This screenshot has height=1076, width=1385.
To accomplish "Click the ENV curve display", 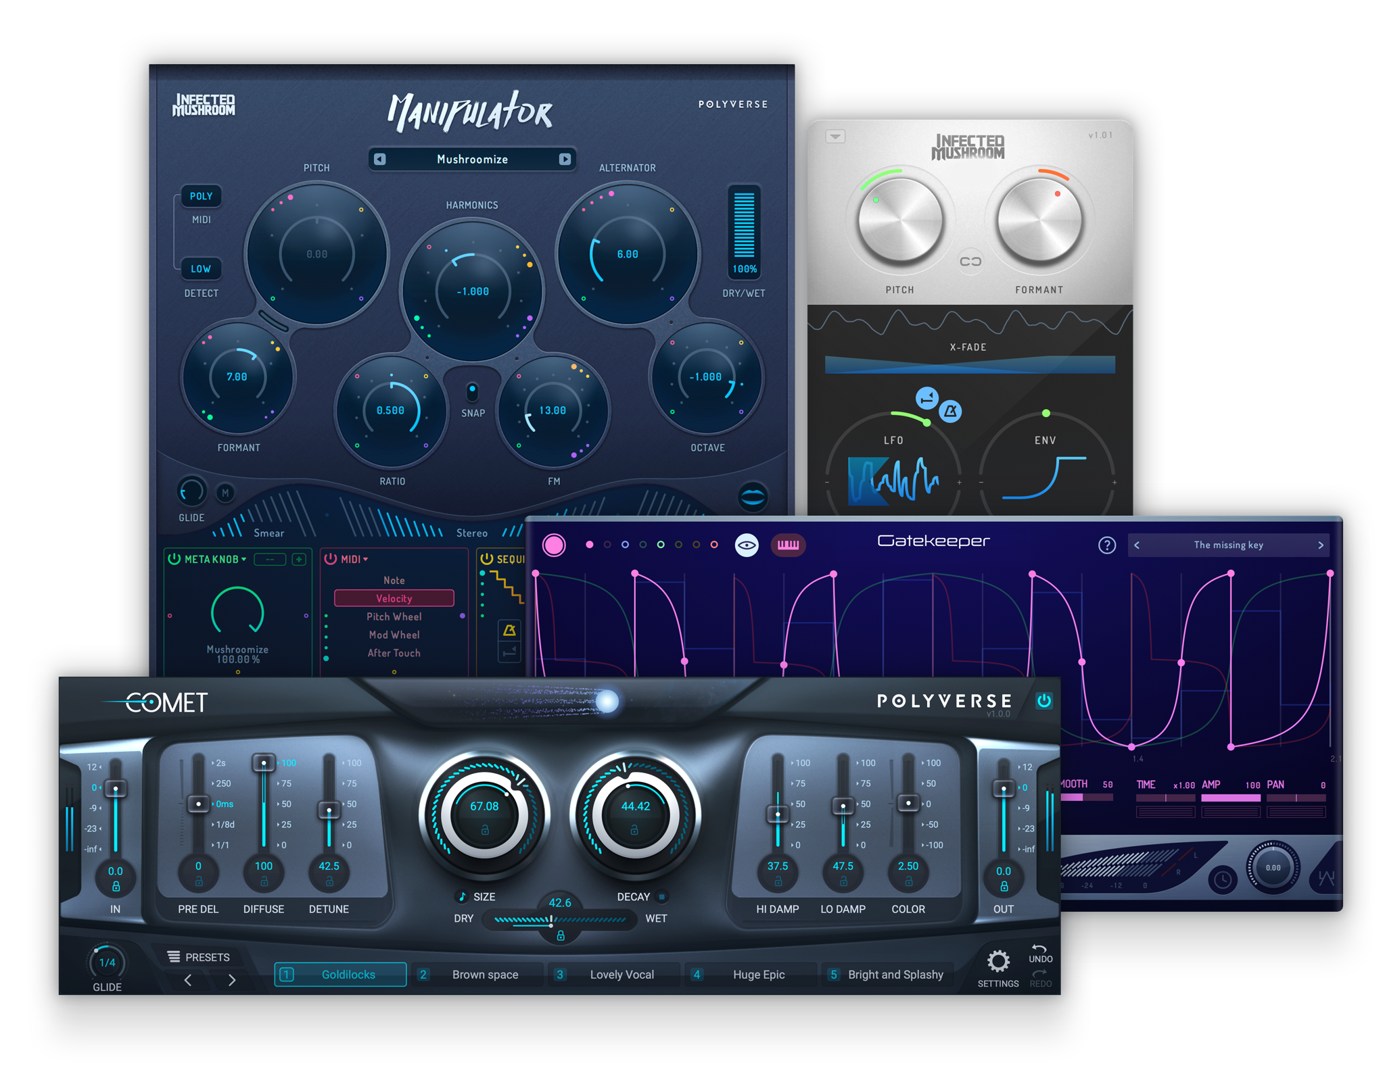I will [1045, 477].
